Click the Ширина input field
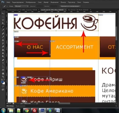Screen dimensions: 119x113 coord(40,6)
